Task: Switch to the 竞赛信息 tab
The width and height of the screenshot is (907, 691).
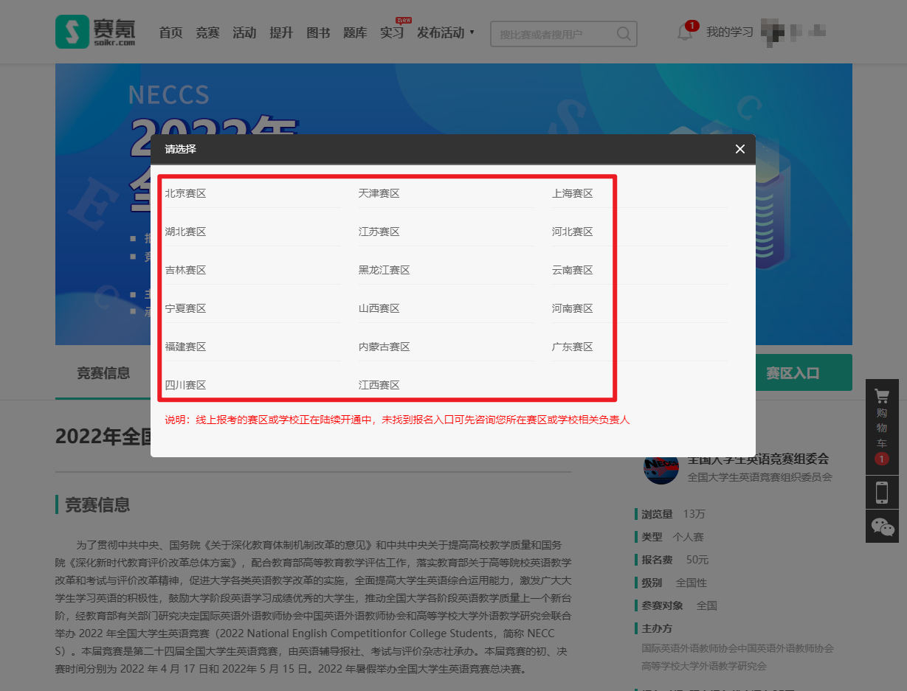Action: tap(103, 373)
